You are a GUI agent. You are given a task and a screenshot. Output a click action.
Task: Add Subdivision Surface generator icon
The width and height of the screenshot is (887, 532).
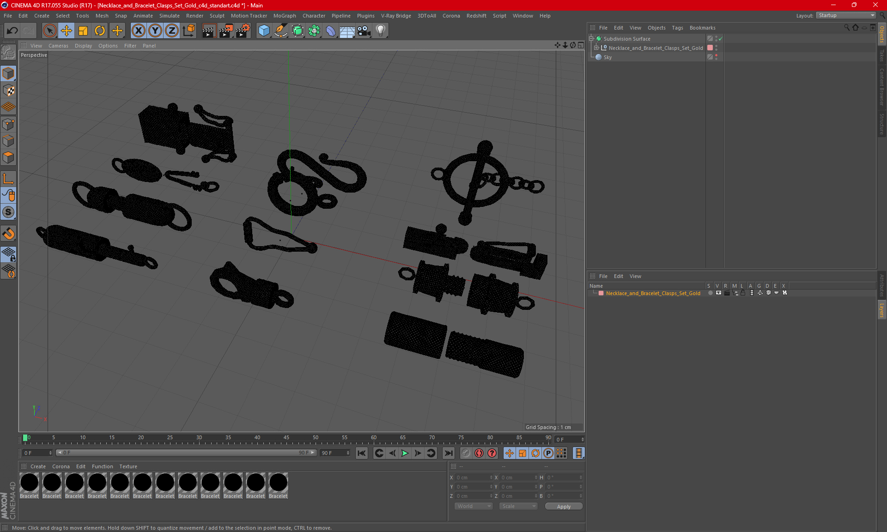pyautogui.click(x=298, y=31)
